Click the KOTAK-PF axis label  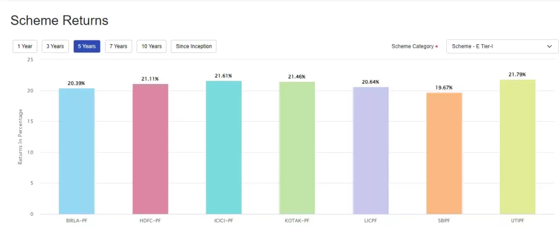coord(297,221)
